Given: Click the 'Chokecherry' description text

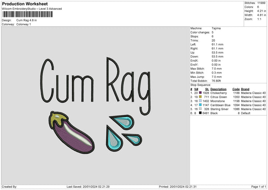Looking at the screenshot, I should pyautogui.click(x=218, y=93).
